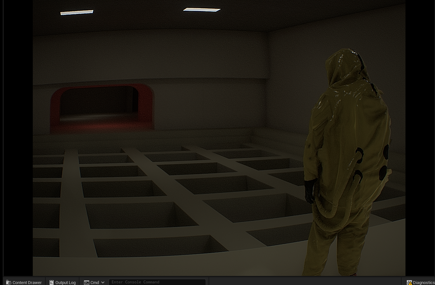This screenshot has width=435, height=285.
Task: Expand the Cmd dropdown chevron
Action: coord(103,282)
